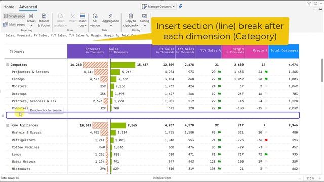Image resolution: width=324 pixels, height=182 pixels.
Task: Collapse the Home Appliances category group
Action: [x=8, y=125]
